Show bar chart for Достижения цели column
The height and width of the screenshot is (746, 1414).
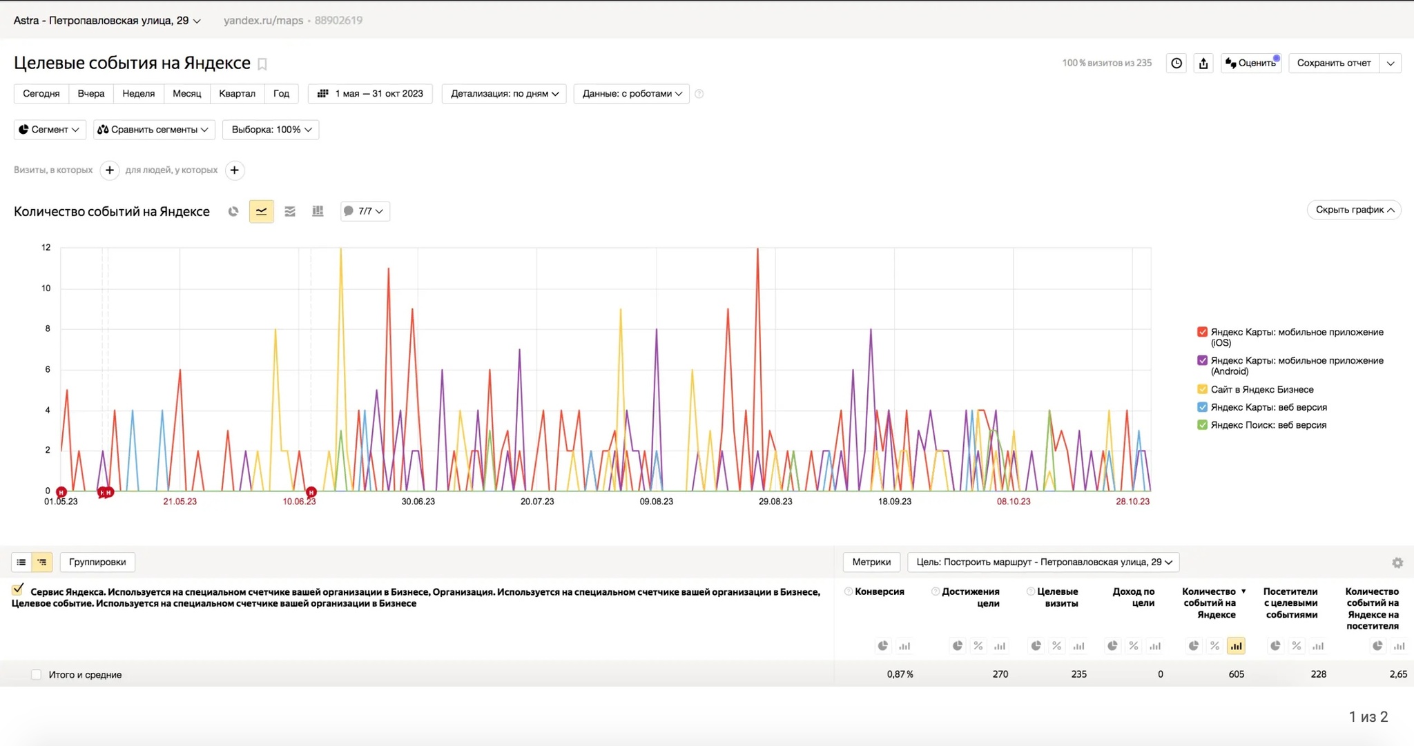point(1000,646)
